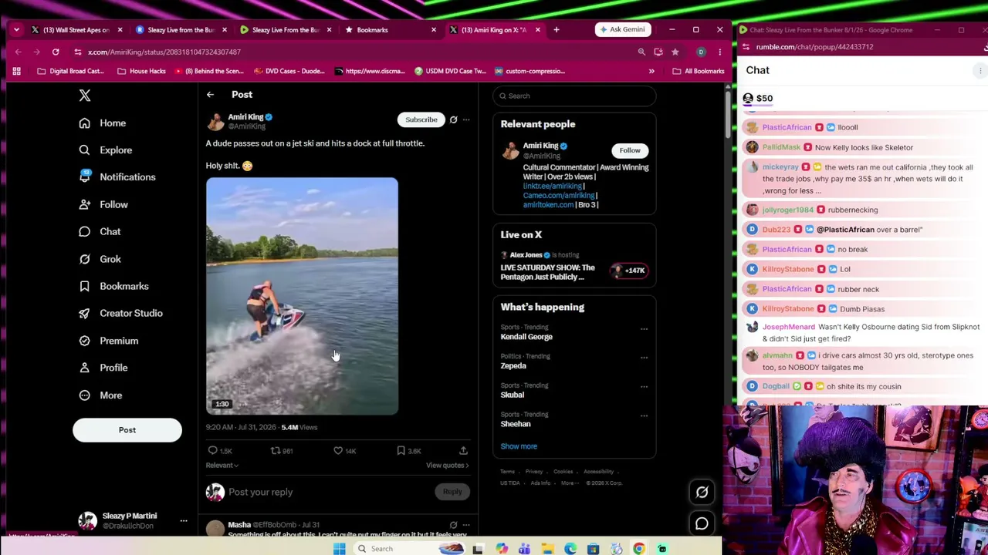Viewport: 988px width, 555px height.
Task: Open the More menu in X sidebar
Action: click(100, 395)
